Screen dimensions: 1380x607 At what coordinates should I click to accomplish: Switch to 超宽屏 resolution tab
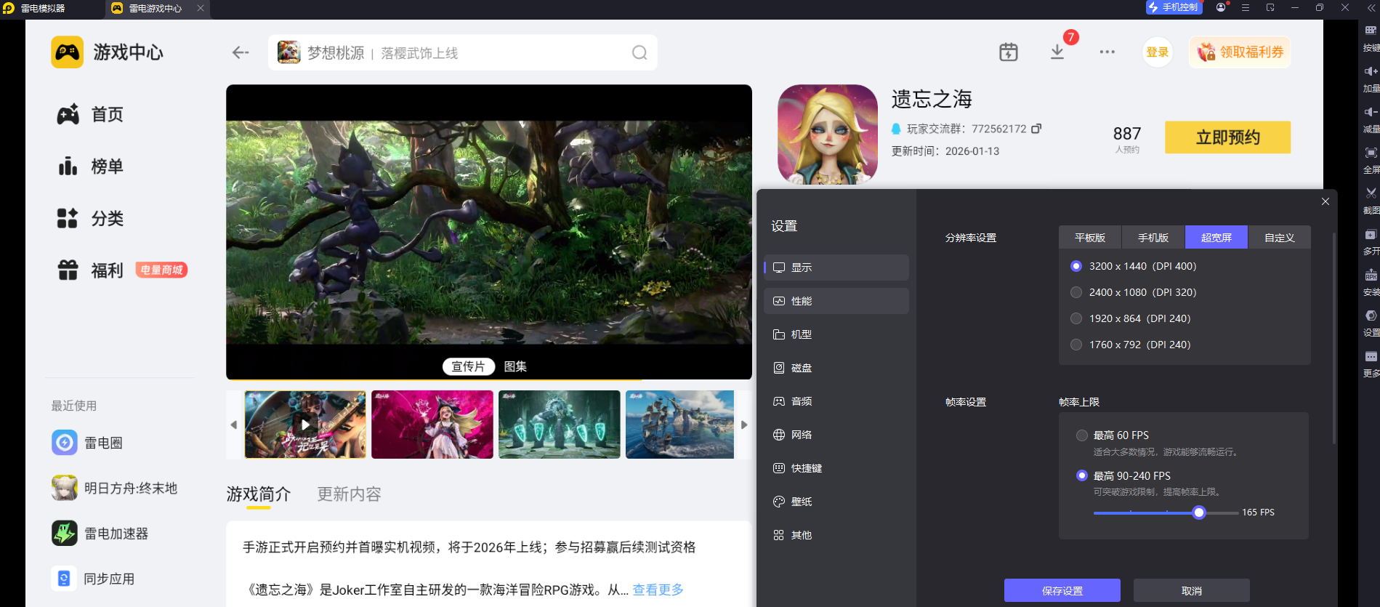pyautogui.click(x=1216, y=238)
